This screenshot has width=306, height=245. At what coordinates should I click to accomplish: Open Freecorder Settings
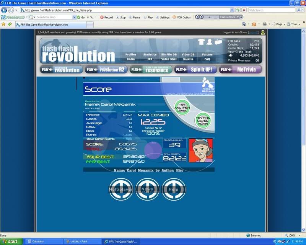pos(163,17)
